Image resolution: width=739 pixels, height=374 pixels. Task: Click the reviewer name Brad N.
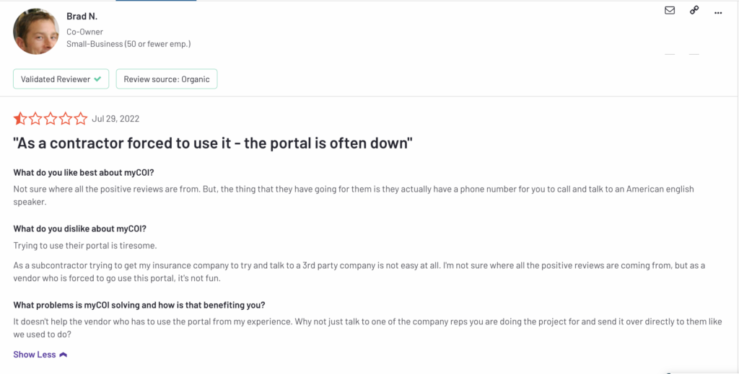point(82,17)
